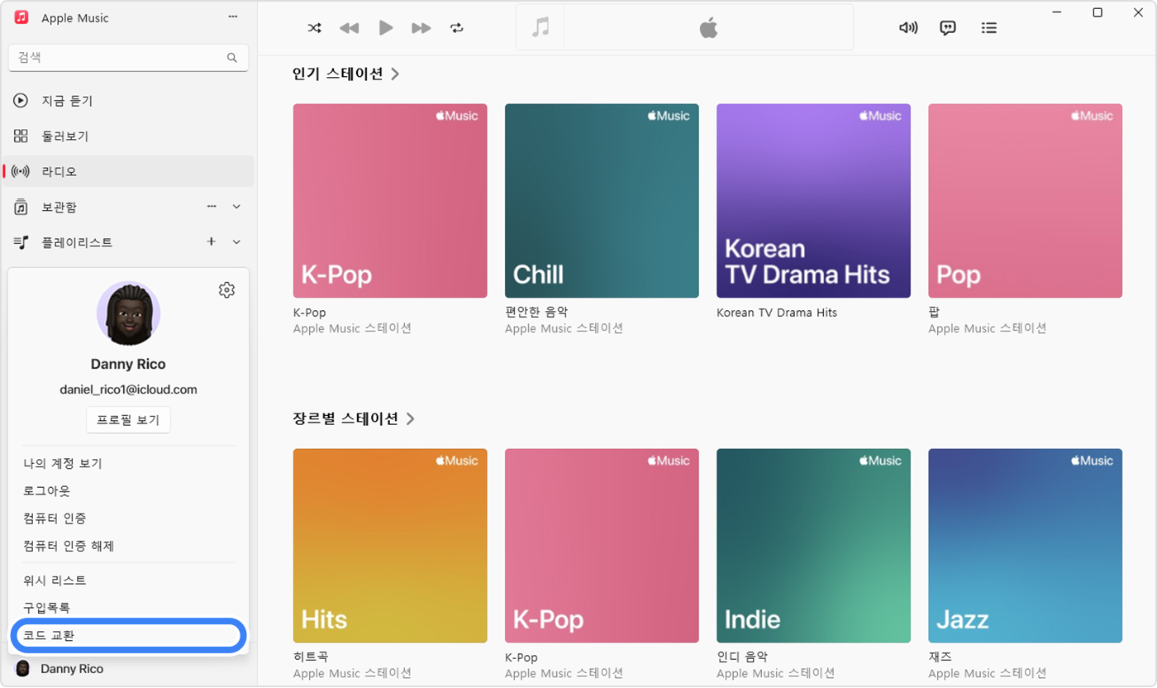Open the Chill station tile

(x=602, y=200)
